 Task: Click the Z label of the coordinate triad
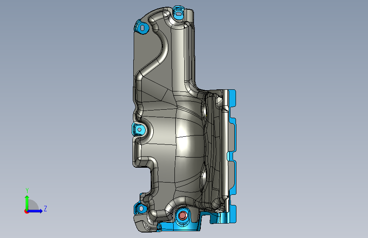click(x=45, y=208)
